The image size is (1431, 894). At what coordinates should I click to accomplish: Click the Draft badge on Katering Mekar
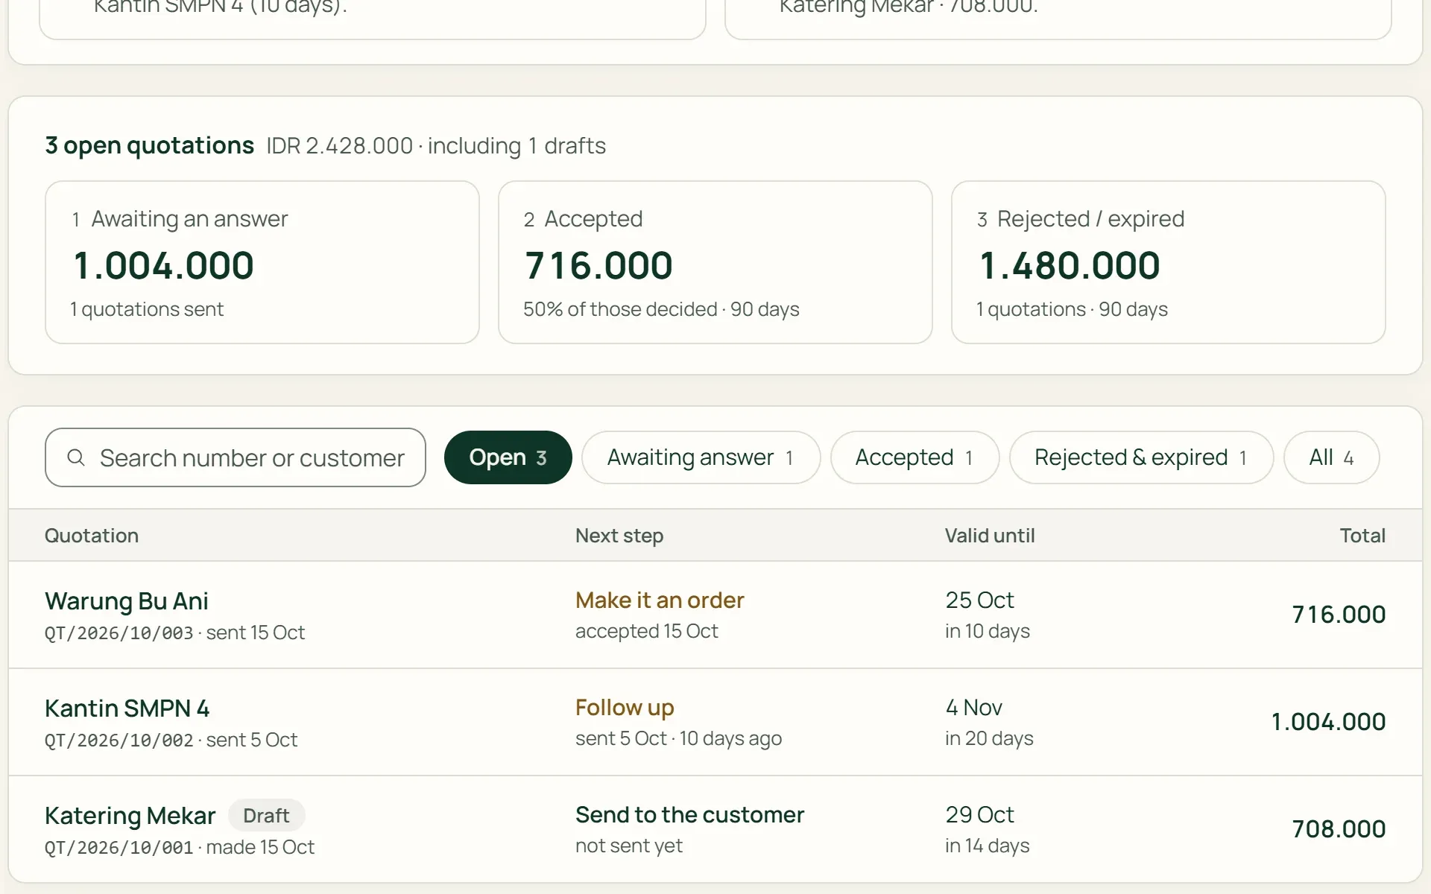click(266, 816)
